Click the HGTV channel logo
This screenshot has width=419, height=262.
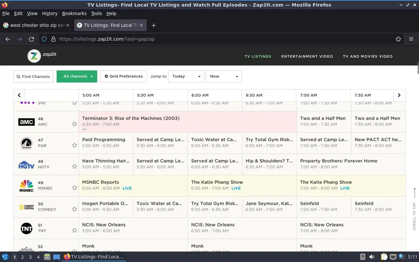point(27,164)
